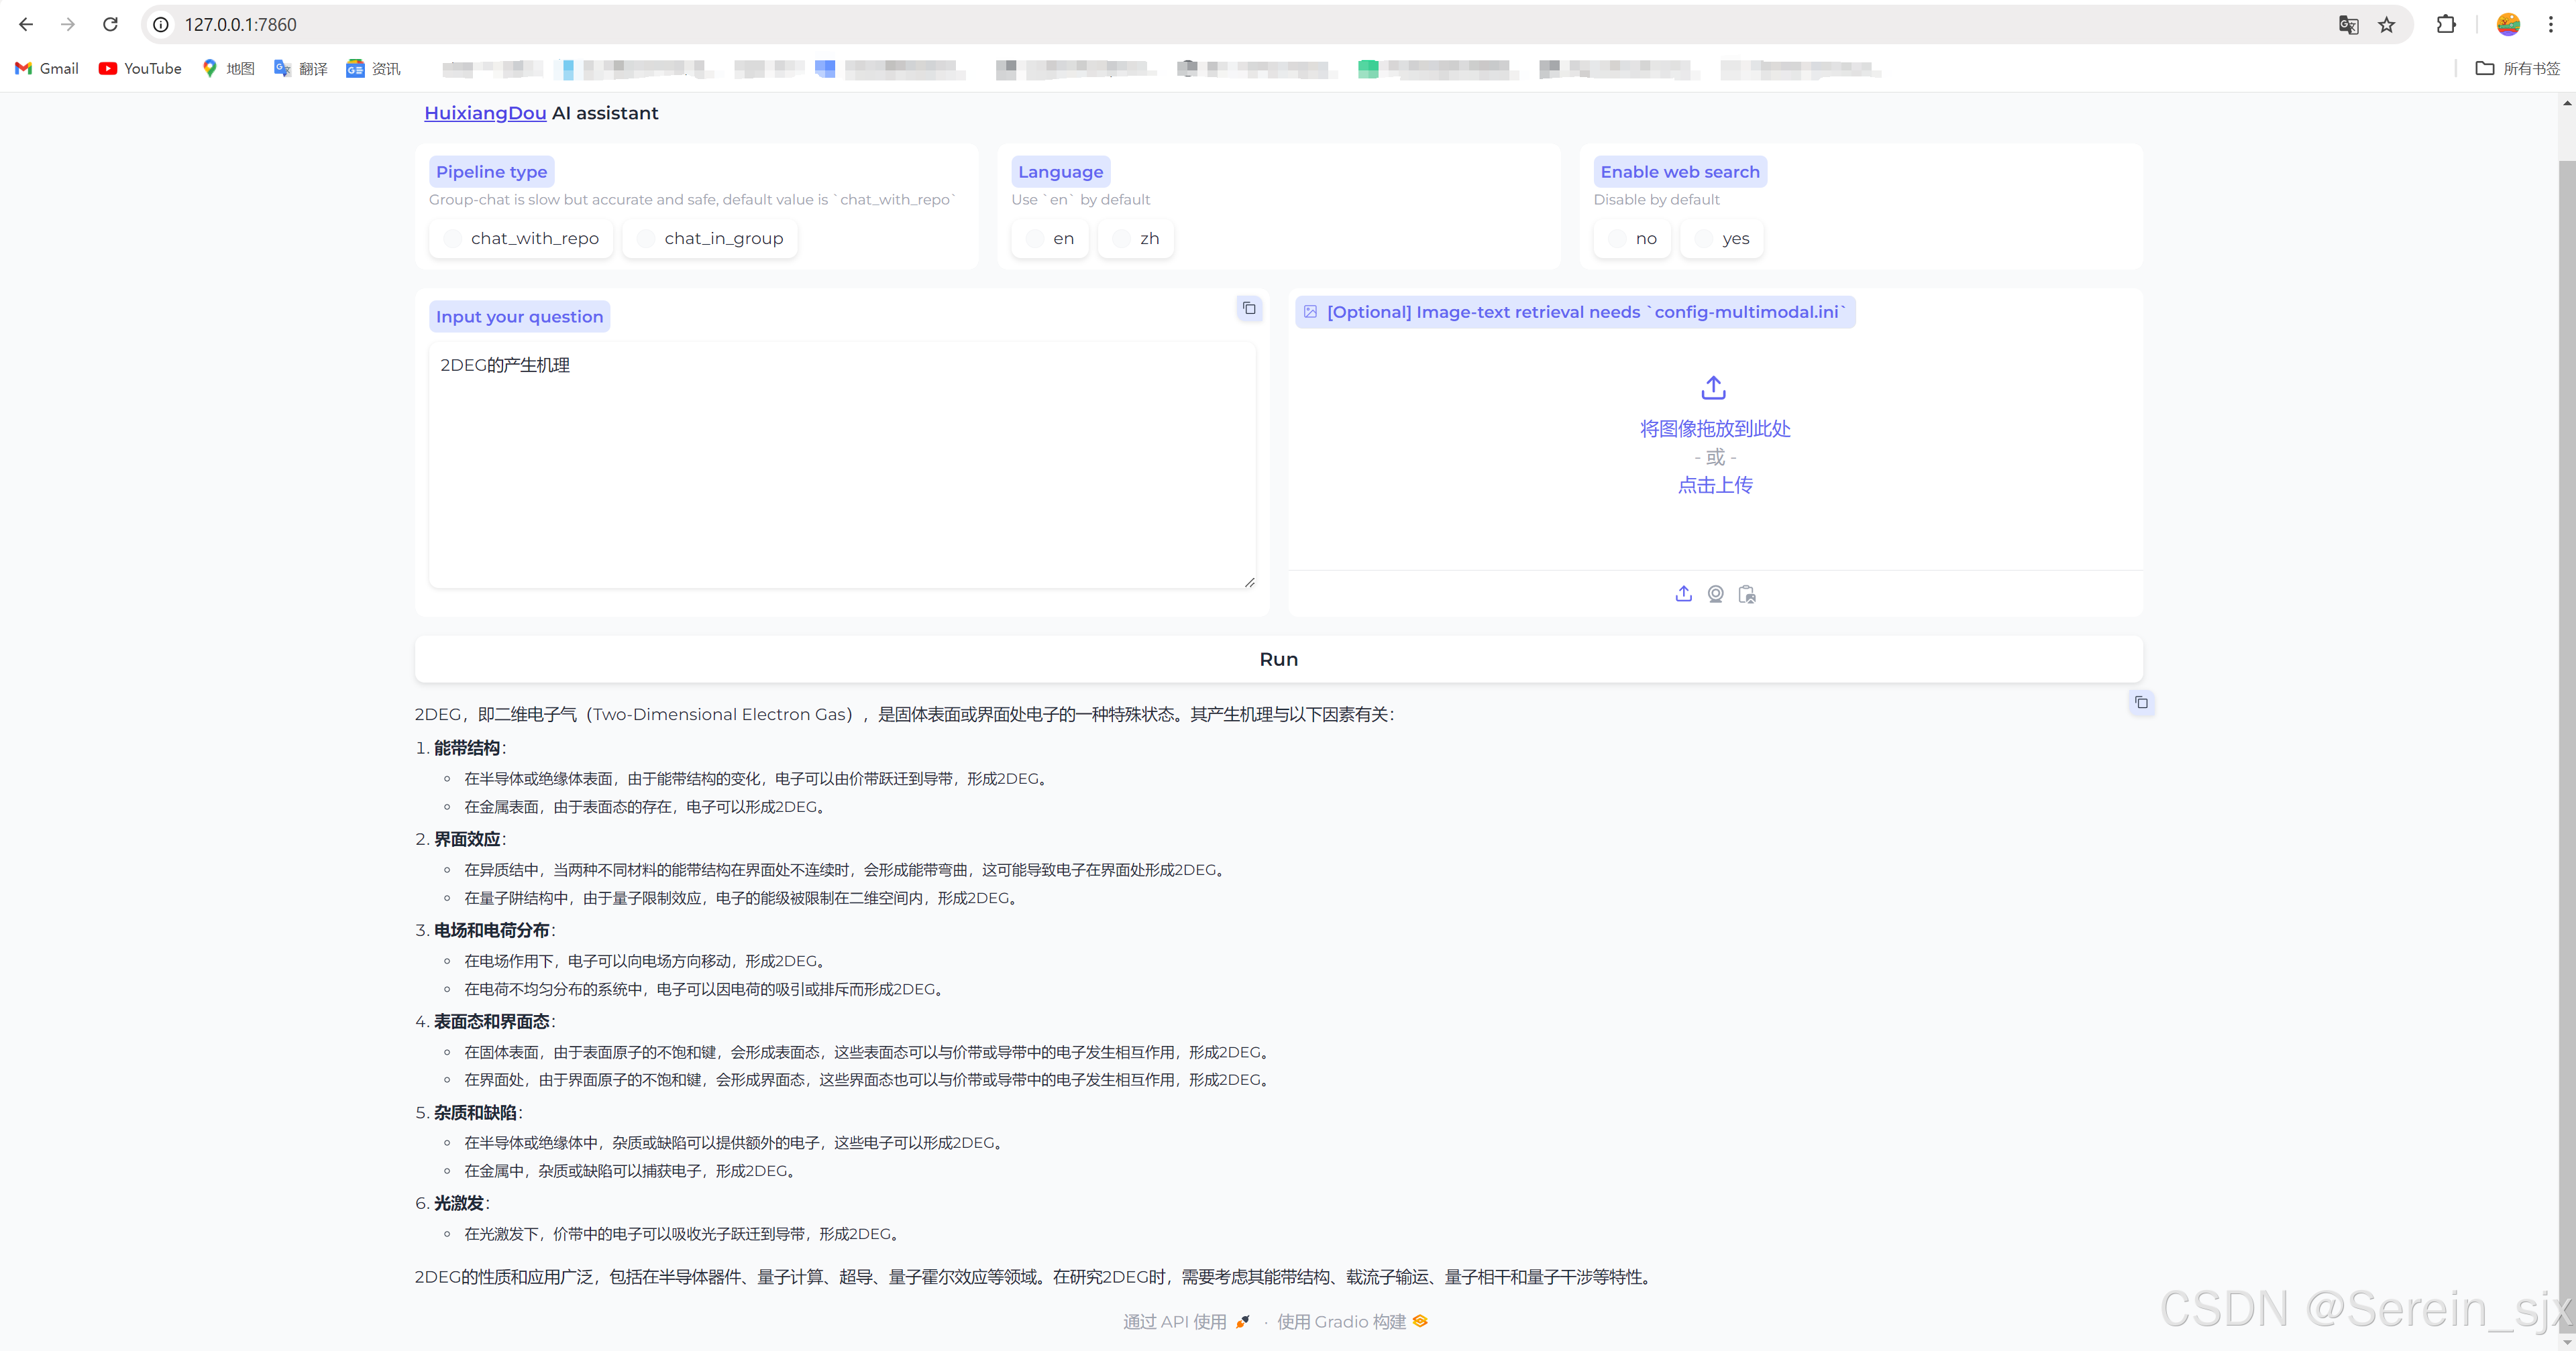Open the browser extensions puzzle icon
This screenshot has width=2576, height=1351.
2446,25
